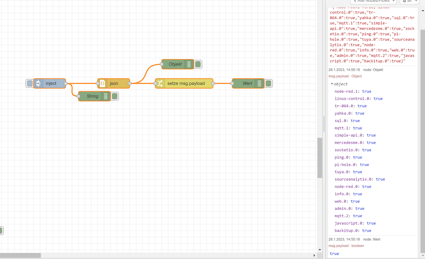Click the 'tr-064.0: true' property row
425x259 pixels.
coord(351,106)
